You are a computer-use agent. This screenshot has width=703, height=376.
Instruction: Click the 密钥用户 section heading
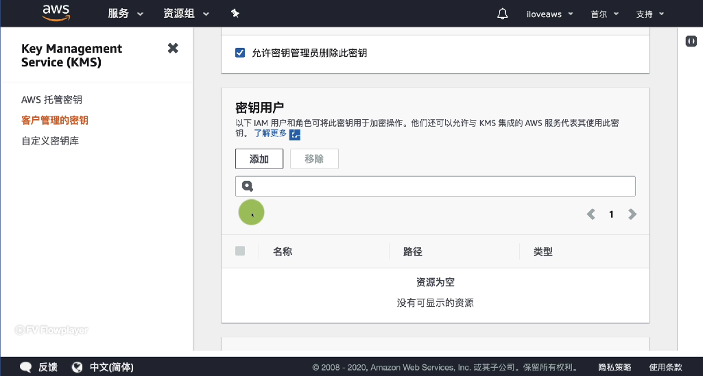[x=259, y=108]
